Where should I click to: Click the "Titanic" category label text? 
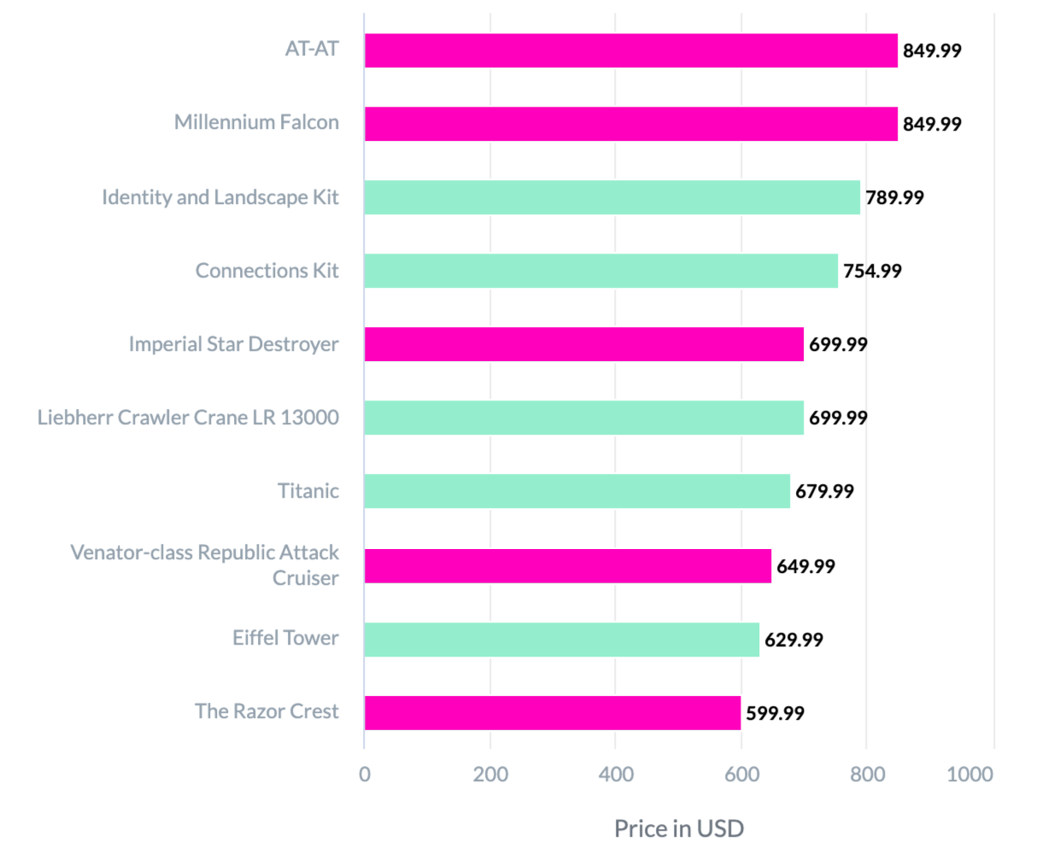(x=307, y=491)
